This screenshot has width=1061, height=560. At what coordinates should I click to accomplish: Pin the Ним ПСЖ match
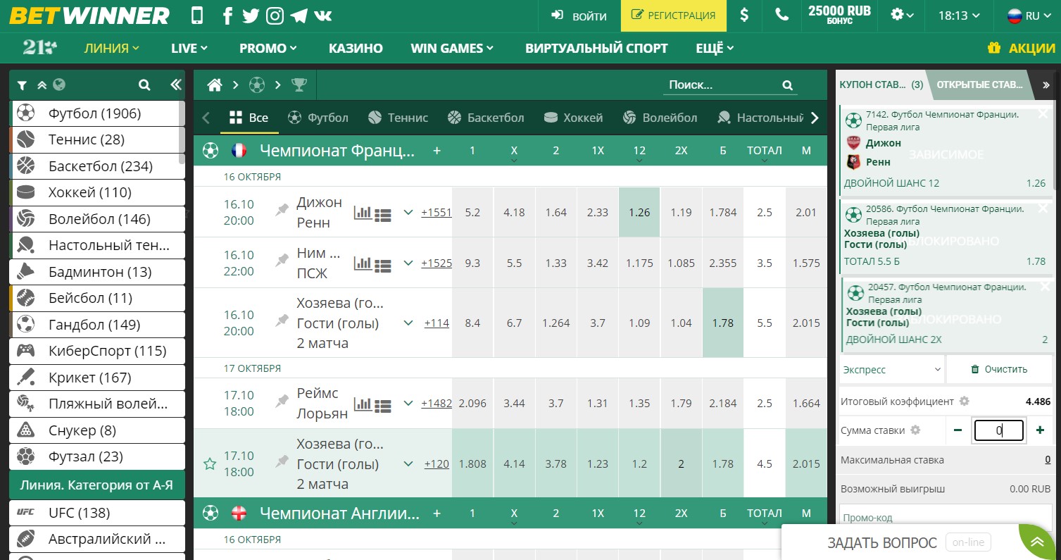coord(282,260)
